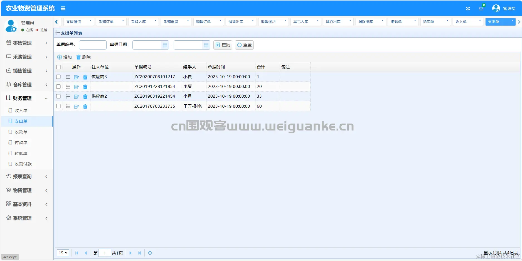Close the 支出单 tab

(x=512, y=21)
